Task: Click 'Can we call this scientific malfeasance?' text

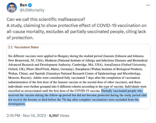Action: tap(46, 19)
